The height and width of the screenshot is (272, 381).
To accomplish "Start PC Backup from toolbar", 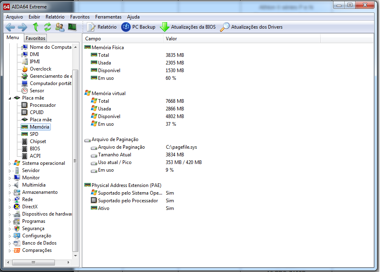I will [x=138, y=27].
